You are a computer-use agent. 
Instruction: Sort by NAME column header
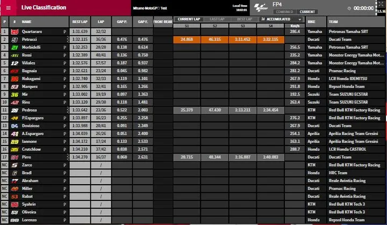tap(26, 21)
